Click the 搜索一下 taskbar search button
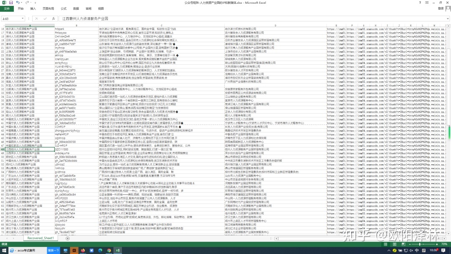Image resolution: width=451 pixels, height=254 pixels. (53, 251)
